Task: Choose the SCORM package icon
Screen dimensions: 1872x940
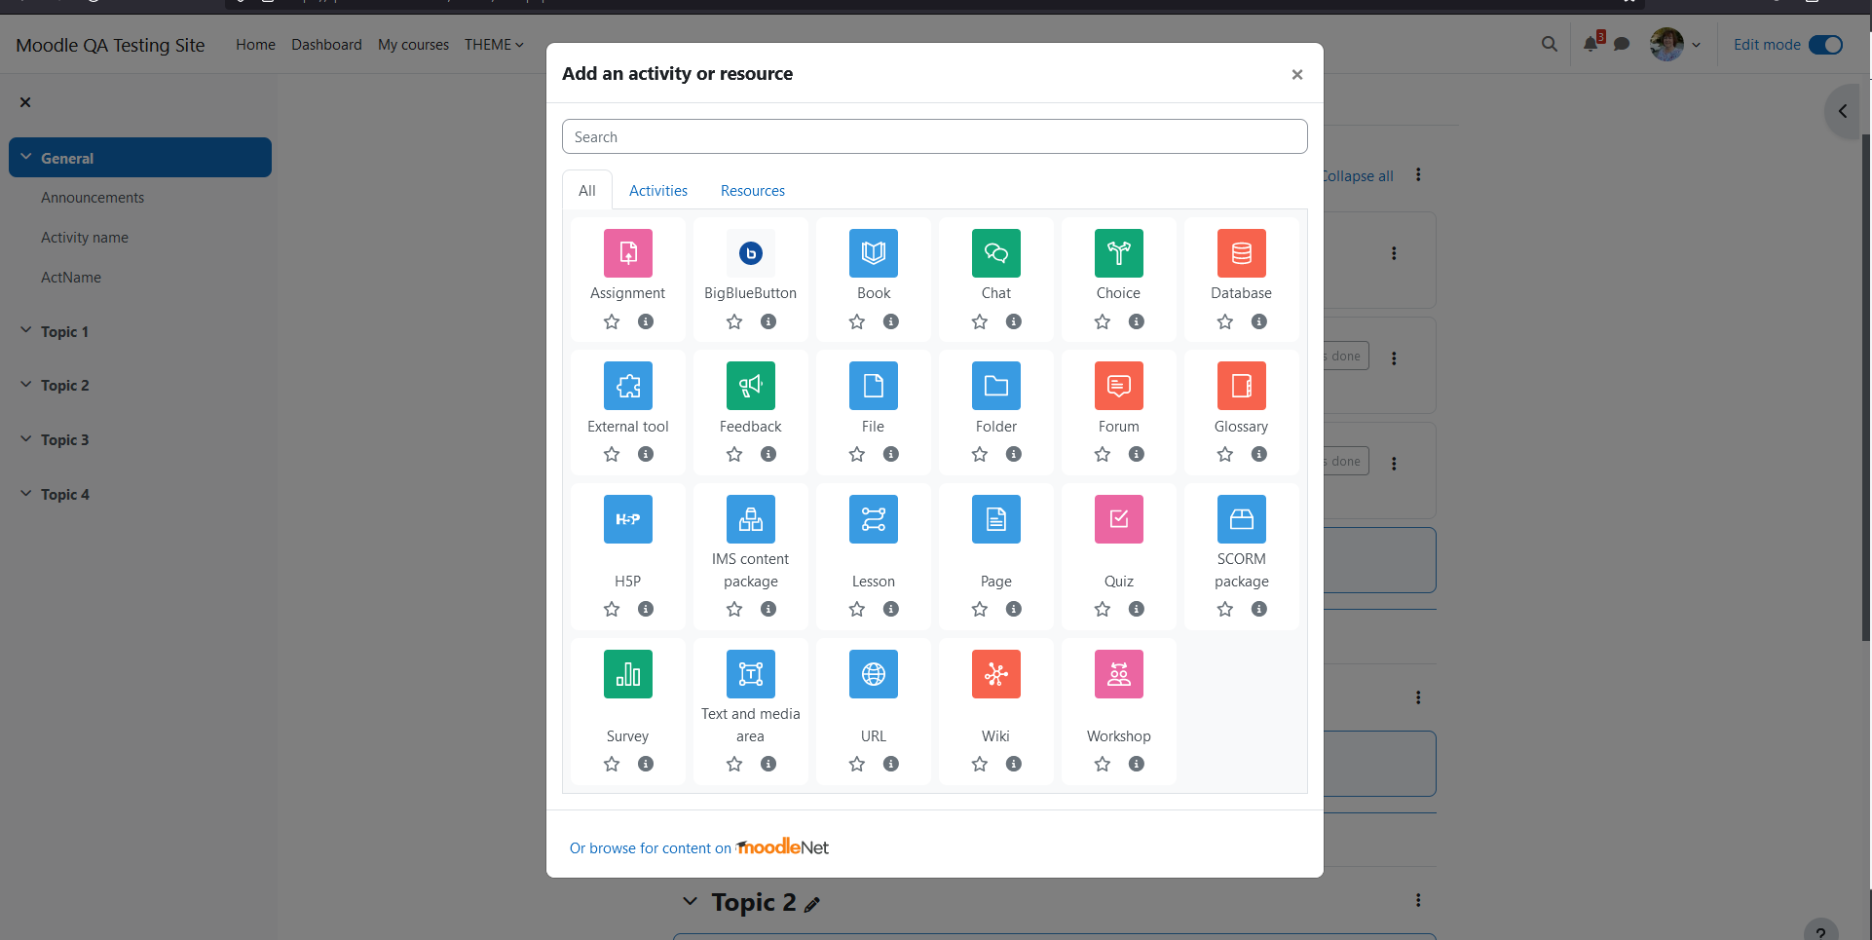Action: tap(1242, 519)
